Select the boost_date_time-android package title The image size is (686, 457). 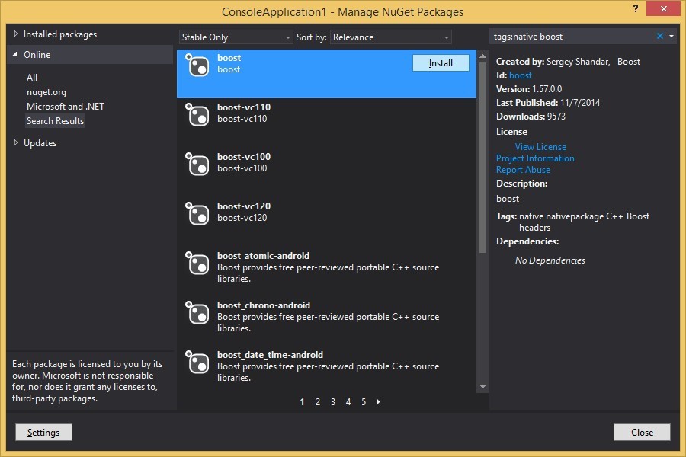point(271,355)
